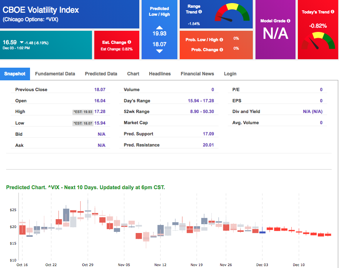
Task: Switch to the Fundamental Data tab
Action: (x=55, y=74)
